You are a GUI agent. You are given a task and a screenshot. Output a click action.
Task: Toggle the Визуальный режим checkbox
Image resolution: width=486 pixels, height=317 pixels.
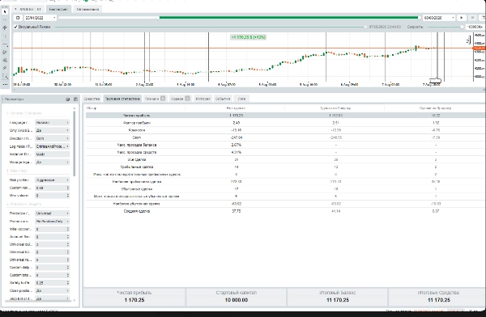coord(15,27)
